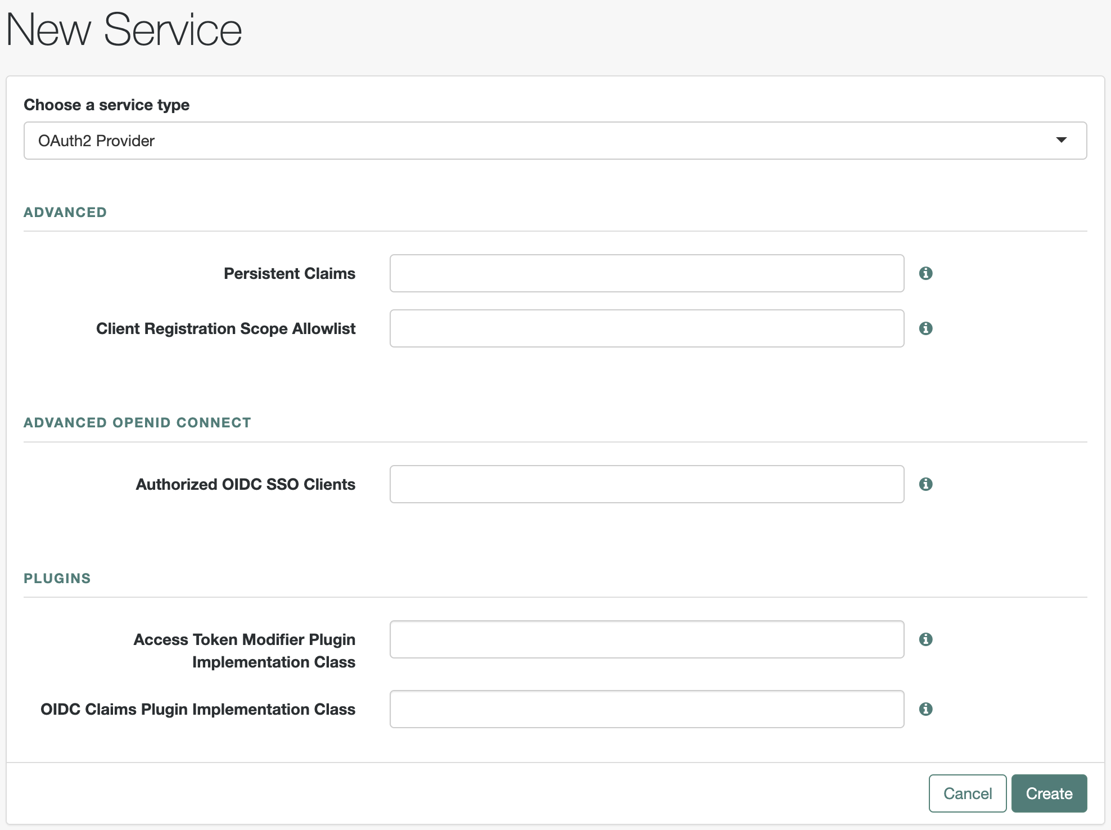Image resolution: width=1111 pixels, height=830 pixels.
Task: Focus OIDC Claims Plugin Implementation Class input
Action: tap(647, 709)
